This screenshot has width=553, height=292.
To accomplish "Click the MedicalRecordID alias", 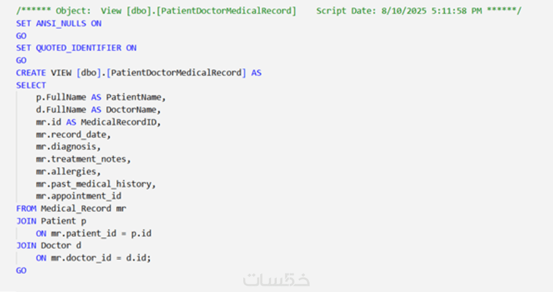I will [x=119, y=122].
